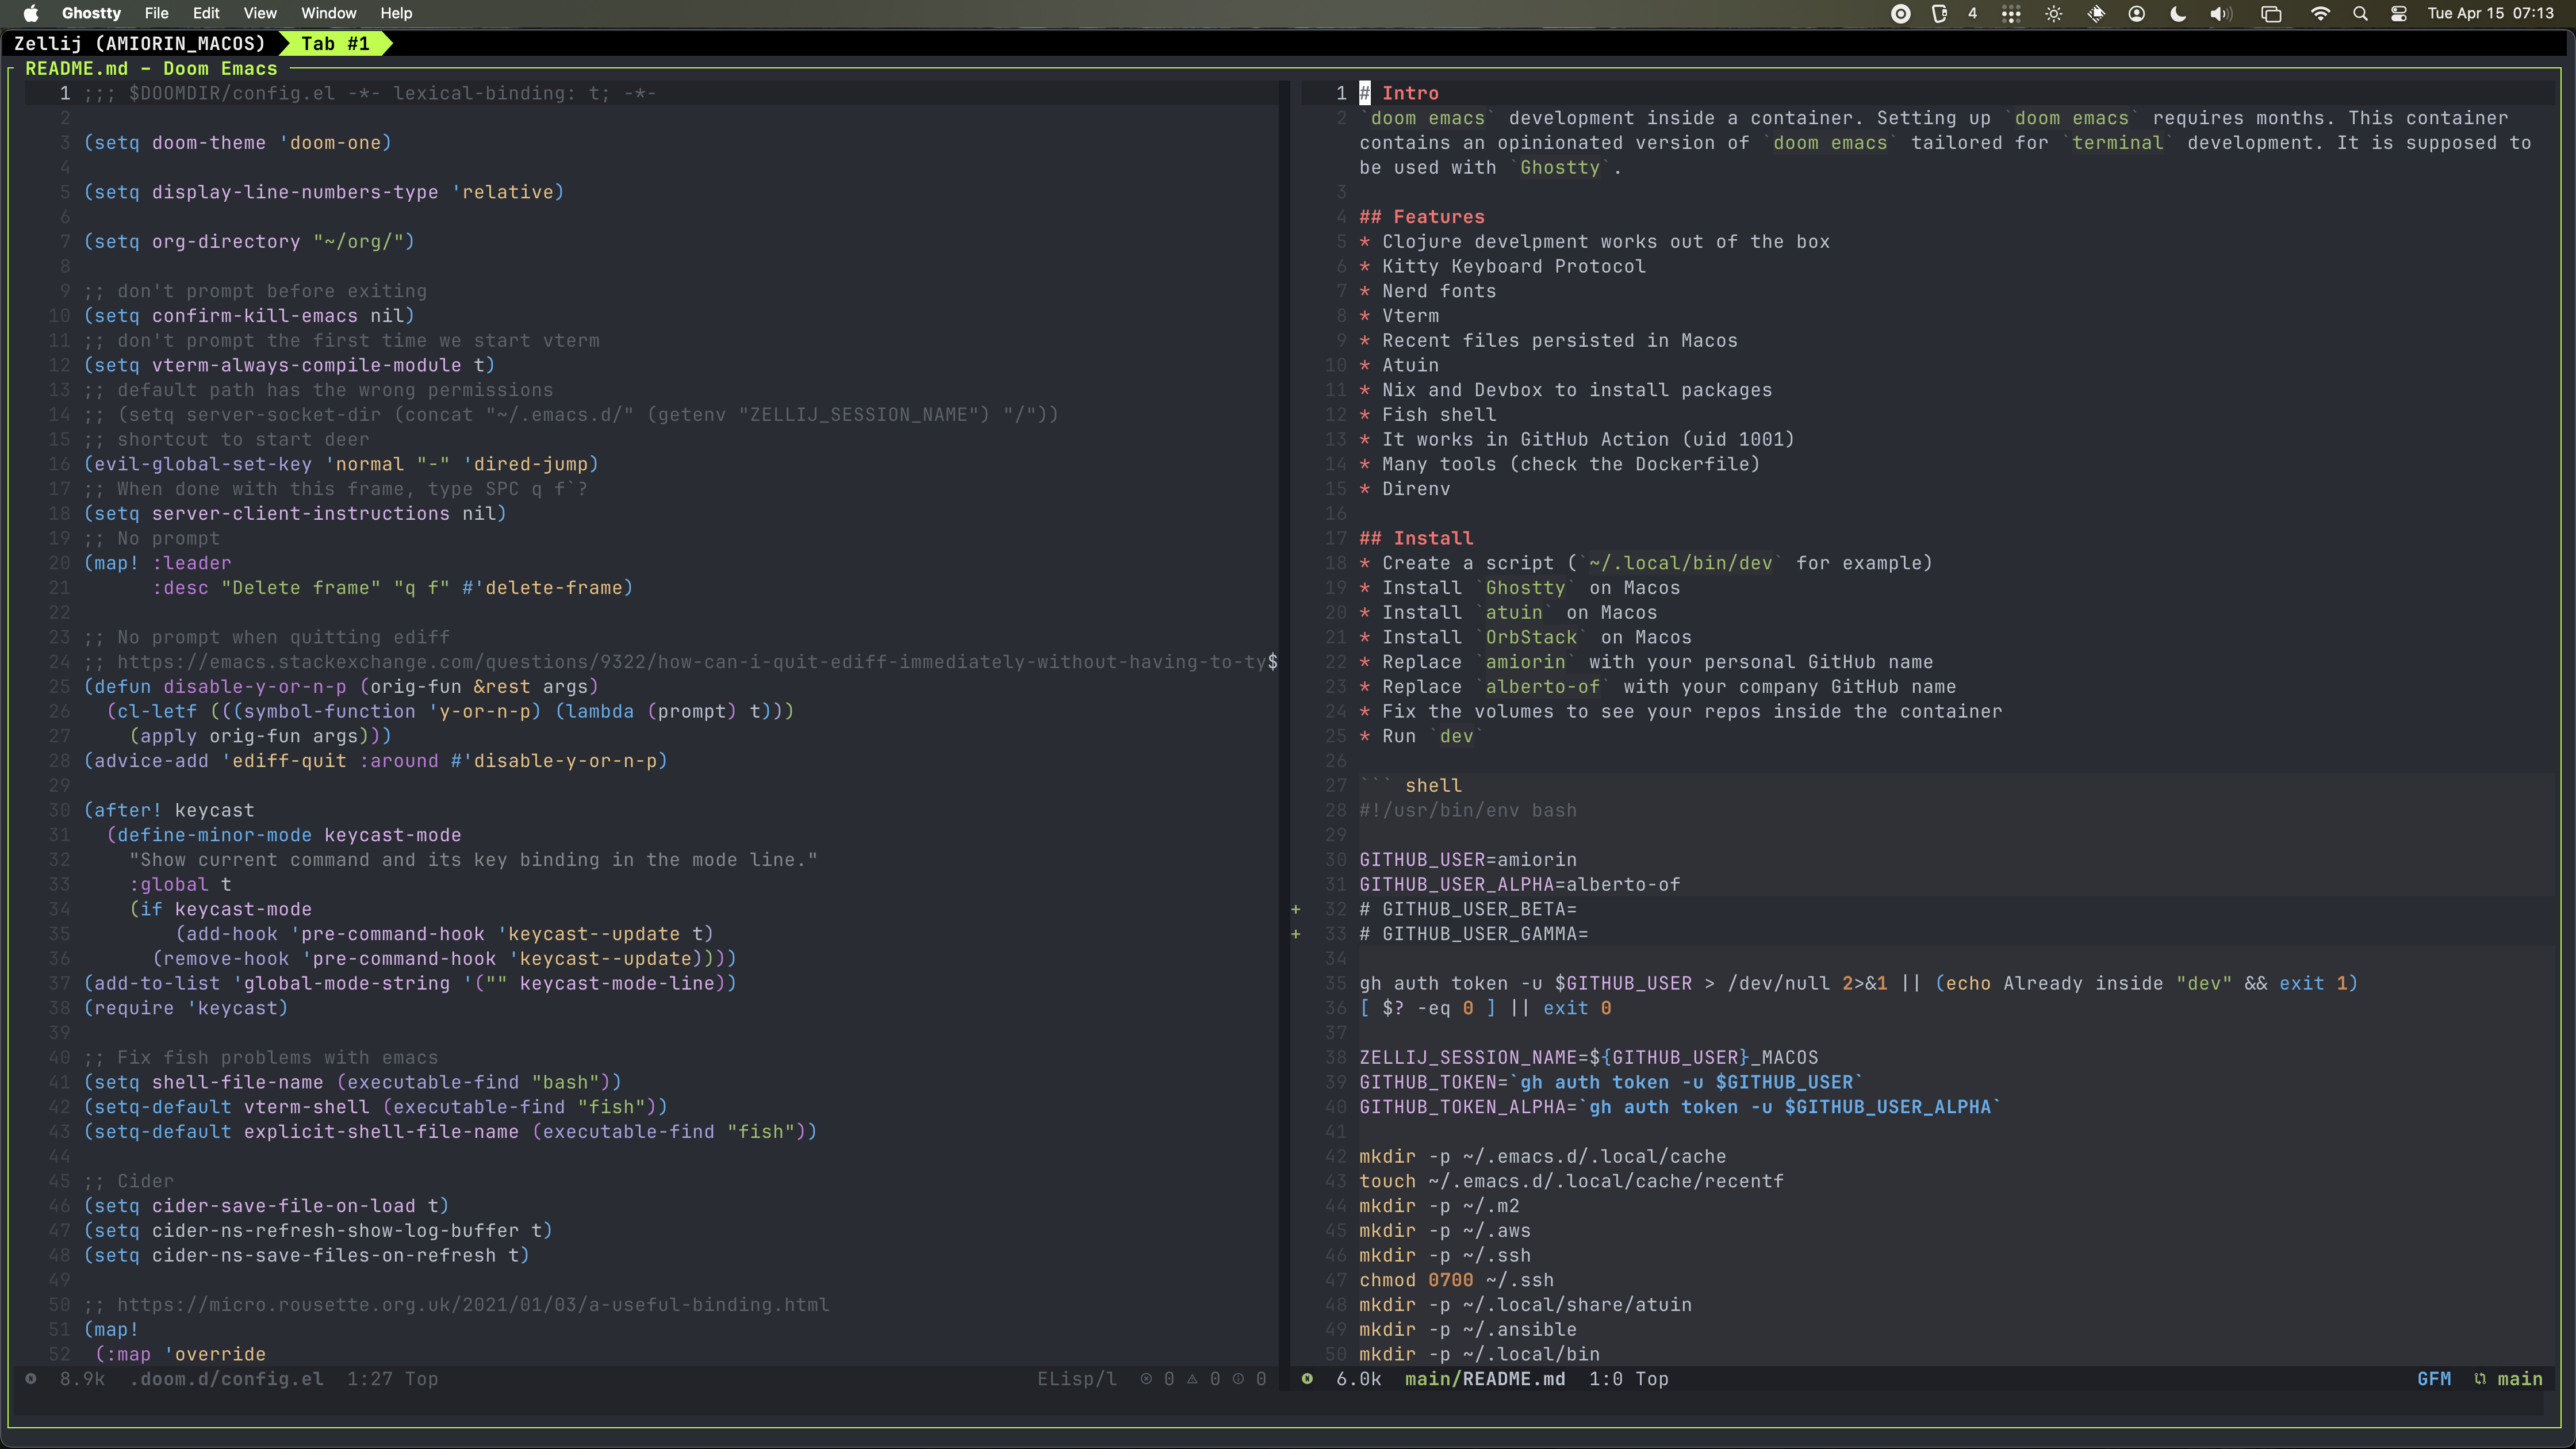Click the config.el buffer state indicator dot
This screenshot has height=1449, width=2576.
[x=31, y=1379]
